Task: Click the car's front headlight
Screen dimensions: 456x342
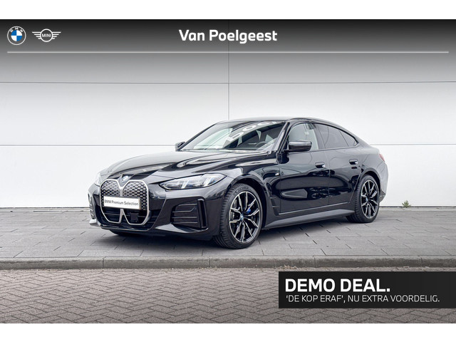Action: [x=193, y=182]
